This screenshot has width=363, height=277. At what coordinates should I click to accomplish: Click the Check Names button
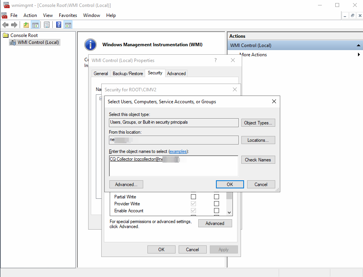[x=258, y=160]
